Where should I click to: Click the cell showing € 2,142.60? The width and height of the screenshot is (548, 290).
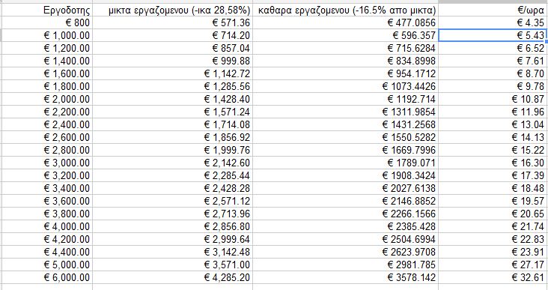[172, 163]
